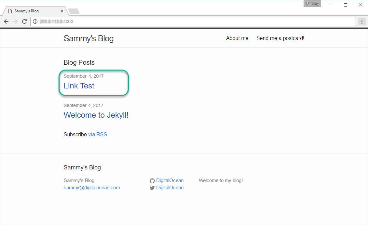Click the sammy@digitalocean.com email link
The width and height of the screenshot is (368, 225).
pos(92,188)
